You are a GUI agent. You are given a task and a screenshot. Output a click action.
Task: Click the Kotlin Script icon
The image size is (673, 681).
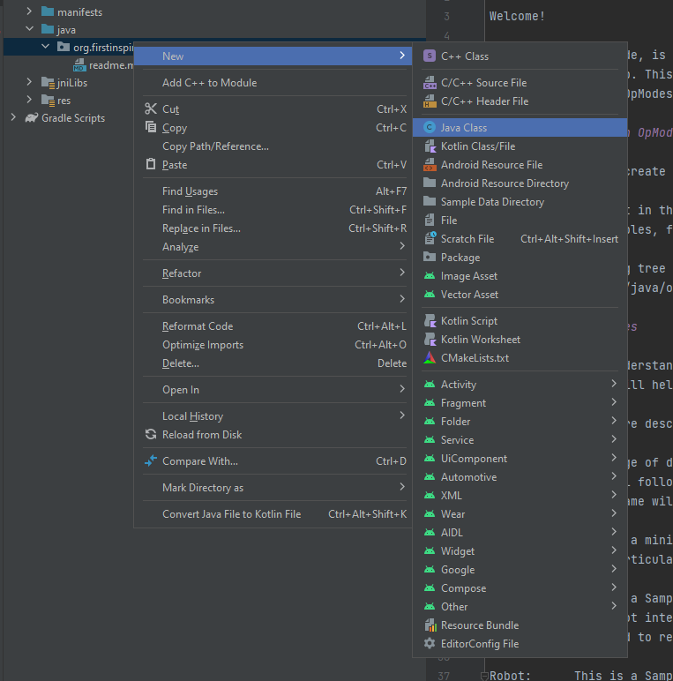coord(430,321)
